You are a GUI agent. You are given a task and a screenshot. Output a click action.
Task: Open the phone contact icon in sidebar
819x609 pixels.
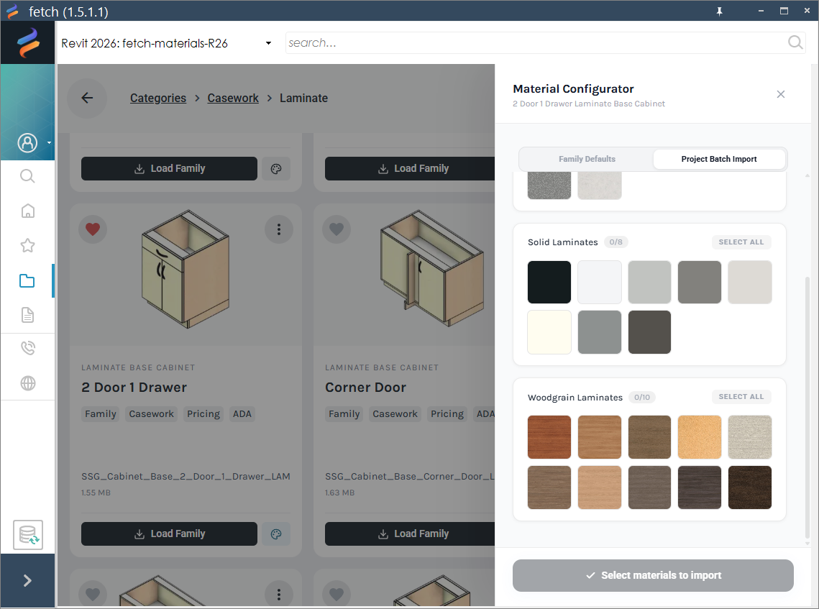[x=27, y=349]
